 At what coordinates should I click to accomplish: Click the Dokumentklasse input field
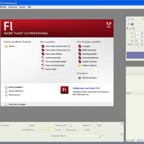click(x=83, y=136)
